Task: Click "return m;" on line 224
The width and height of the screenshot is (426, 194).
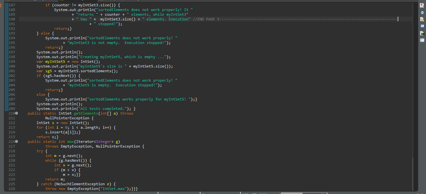Action: [55, 179]
